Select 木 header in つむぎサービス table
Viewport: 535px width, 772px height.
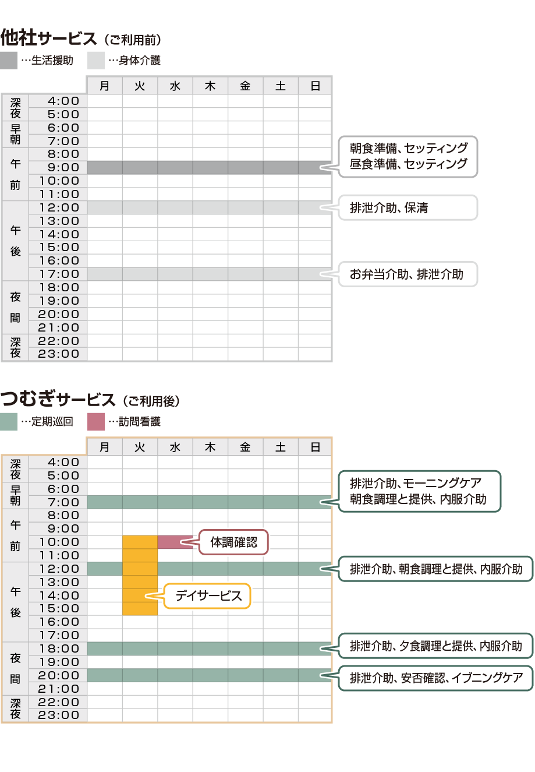[x=210, y=447]
